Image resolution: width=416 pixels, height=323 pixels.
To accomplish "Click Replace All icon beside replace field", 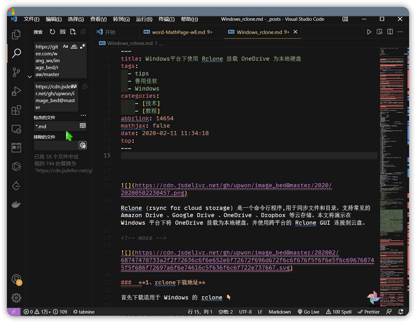I will [85, 86].
